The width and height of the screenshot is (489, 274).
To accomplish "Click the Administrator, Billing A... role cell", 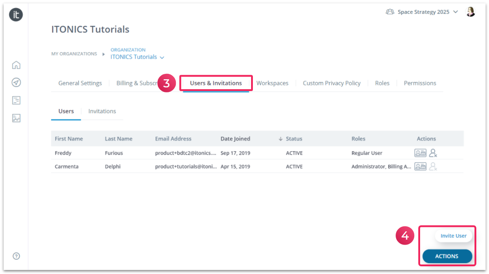I will 381,167.
